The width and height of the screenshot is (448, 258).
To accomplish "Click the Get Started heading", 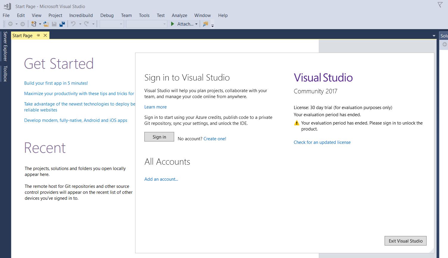I will coord(59,64).
